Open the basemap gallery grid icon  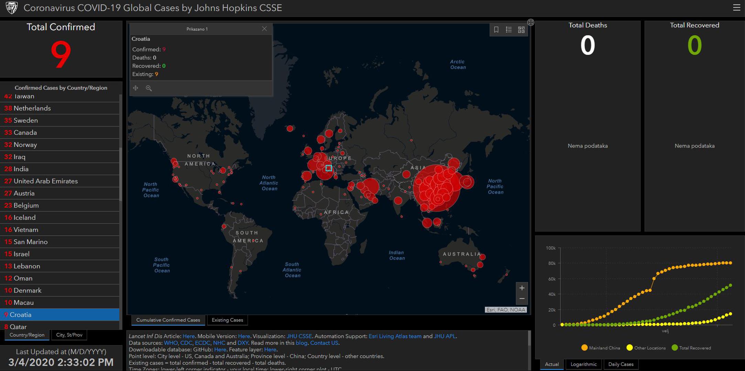pos(521,30)
